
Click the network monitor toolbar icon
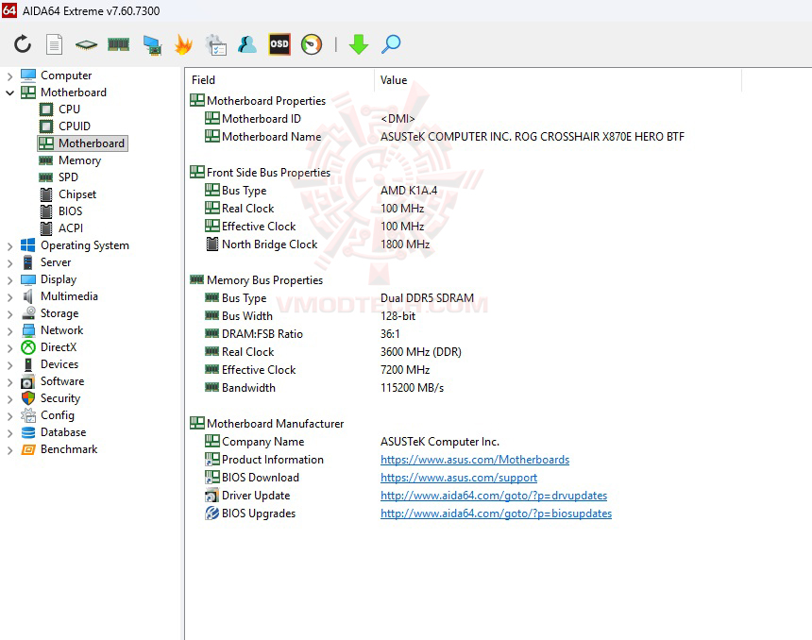pos(152,45)
